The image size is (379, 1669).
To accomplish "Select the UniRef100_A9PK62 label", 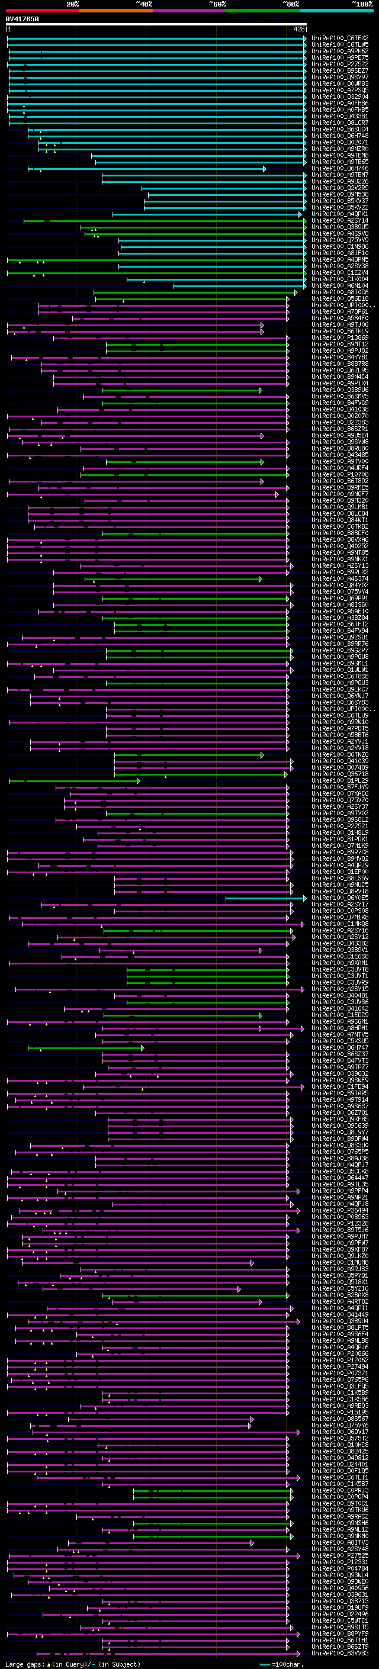I will tap(340, 51).
